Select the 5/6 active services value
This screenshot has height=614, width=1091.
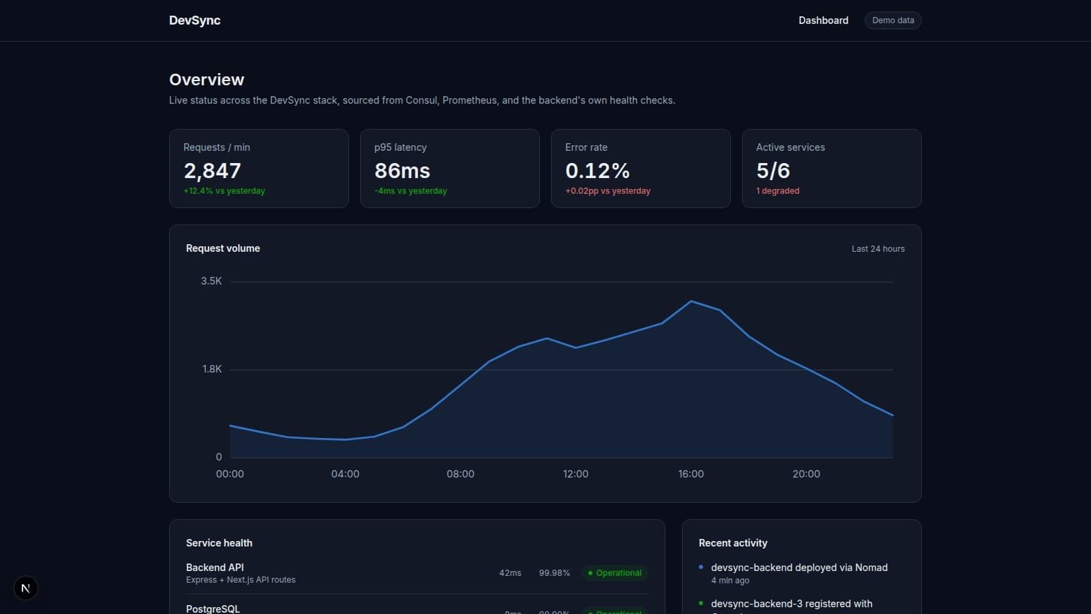point(773,171)
